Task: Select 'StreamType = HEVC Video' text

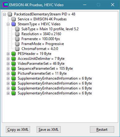Action: pyautogui.click(x=39, y=24)
